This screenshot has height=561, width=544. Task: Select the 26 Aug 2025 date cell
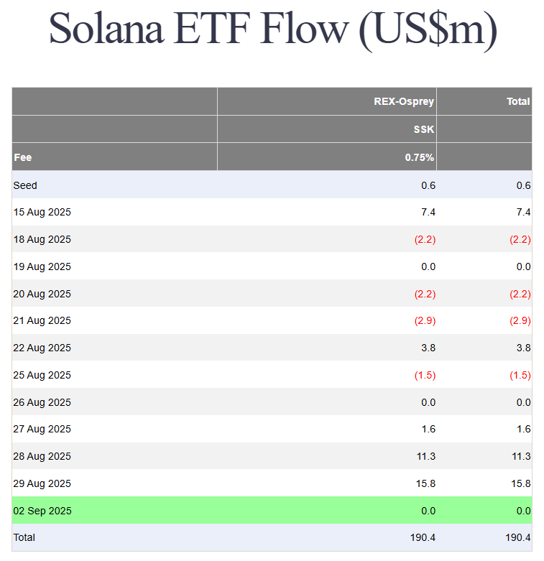coord(42,402)
